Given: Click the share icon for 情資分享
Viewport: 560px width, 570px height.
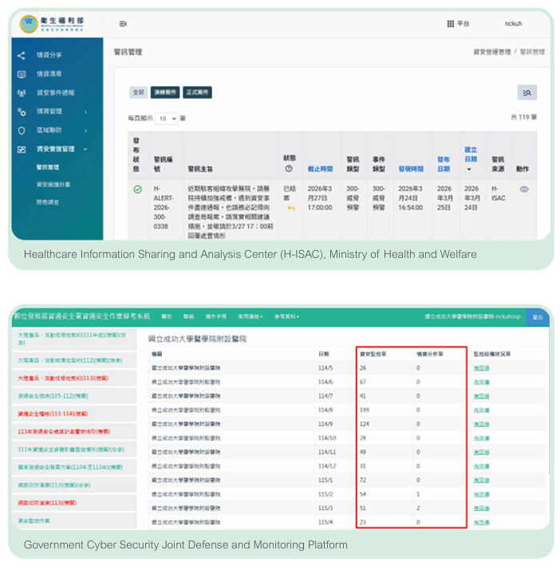Looking at the screenshot, I should coord(22,55).
